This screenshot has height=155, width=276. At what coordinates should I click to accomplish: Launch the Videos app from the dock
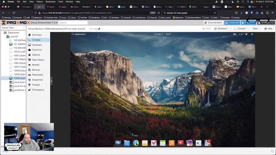pos(181,143)
